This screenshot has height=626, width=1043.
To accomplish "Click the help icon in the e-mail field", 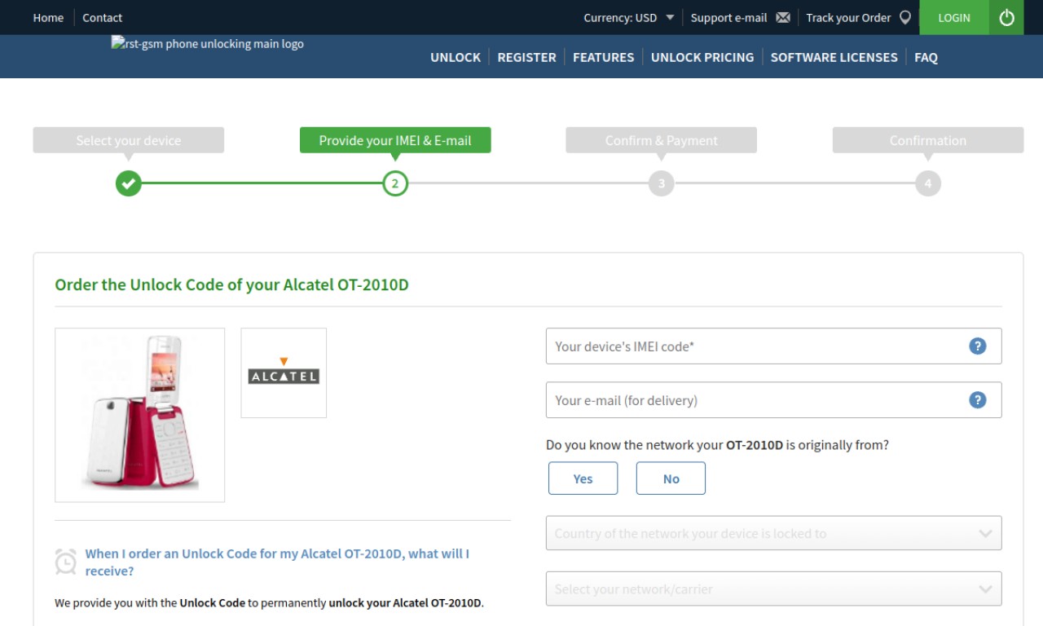I will point(978,399).
